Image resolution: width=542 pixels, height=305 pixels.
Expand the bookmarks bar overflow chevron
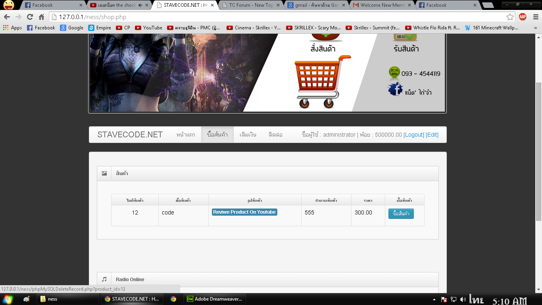click(x=535, y=28)
